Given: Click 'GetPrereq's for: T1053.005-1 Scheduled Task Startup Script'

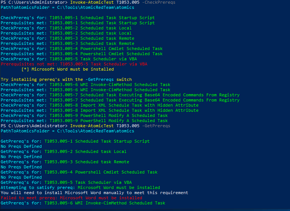Looking at the screenshot, I should (x=75, y=142).
